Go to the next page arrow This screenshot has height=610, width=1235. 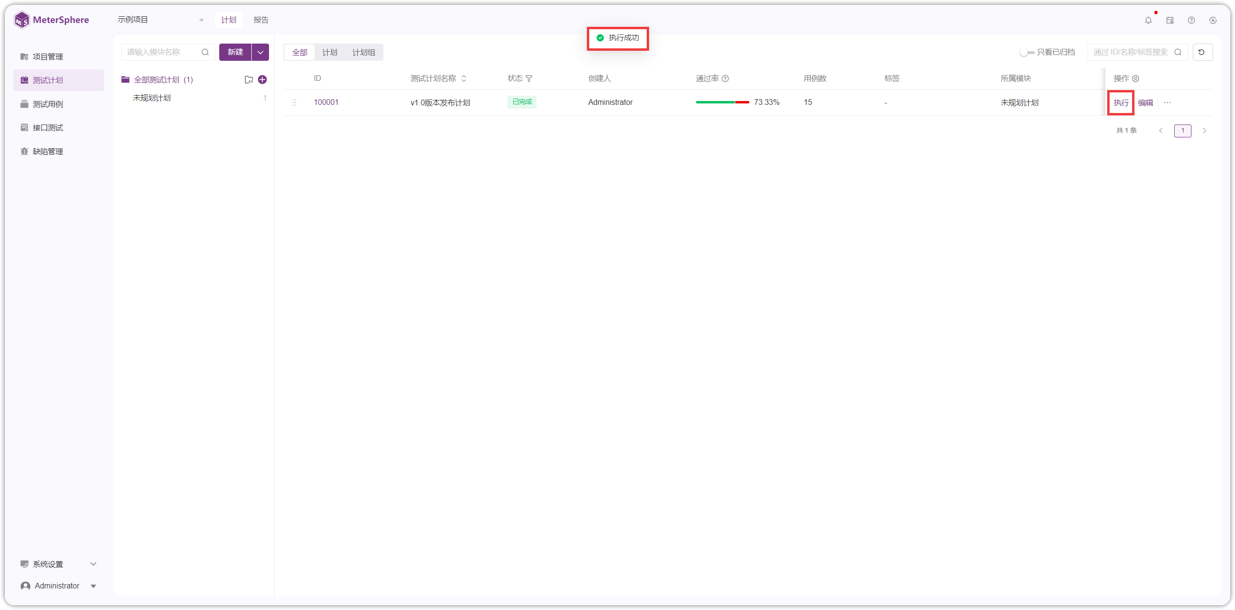tap(1204, 130)
